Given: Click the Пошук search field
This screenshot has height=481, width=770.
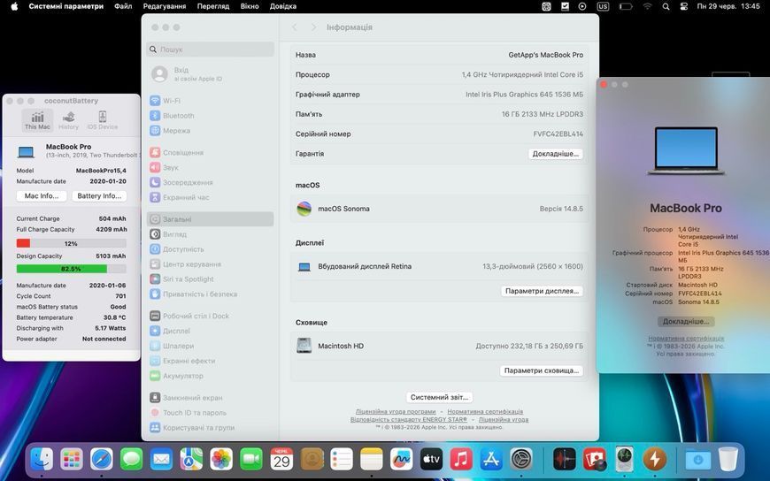Looking at the screenshot, I should (x=210, y=50).
